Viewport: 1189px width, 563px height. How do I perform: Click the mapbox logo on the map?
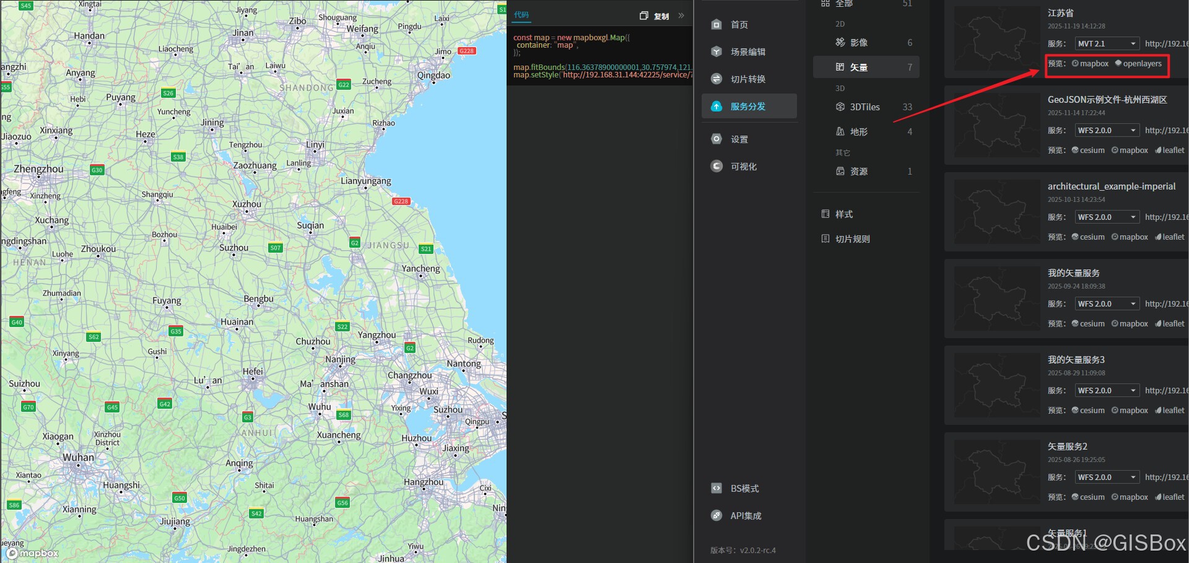[32, 553]
